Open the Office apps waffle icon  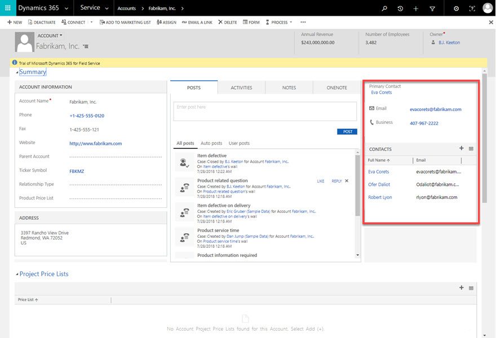point(7,8)
